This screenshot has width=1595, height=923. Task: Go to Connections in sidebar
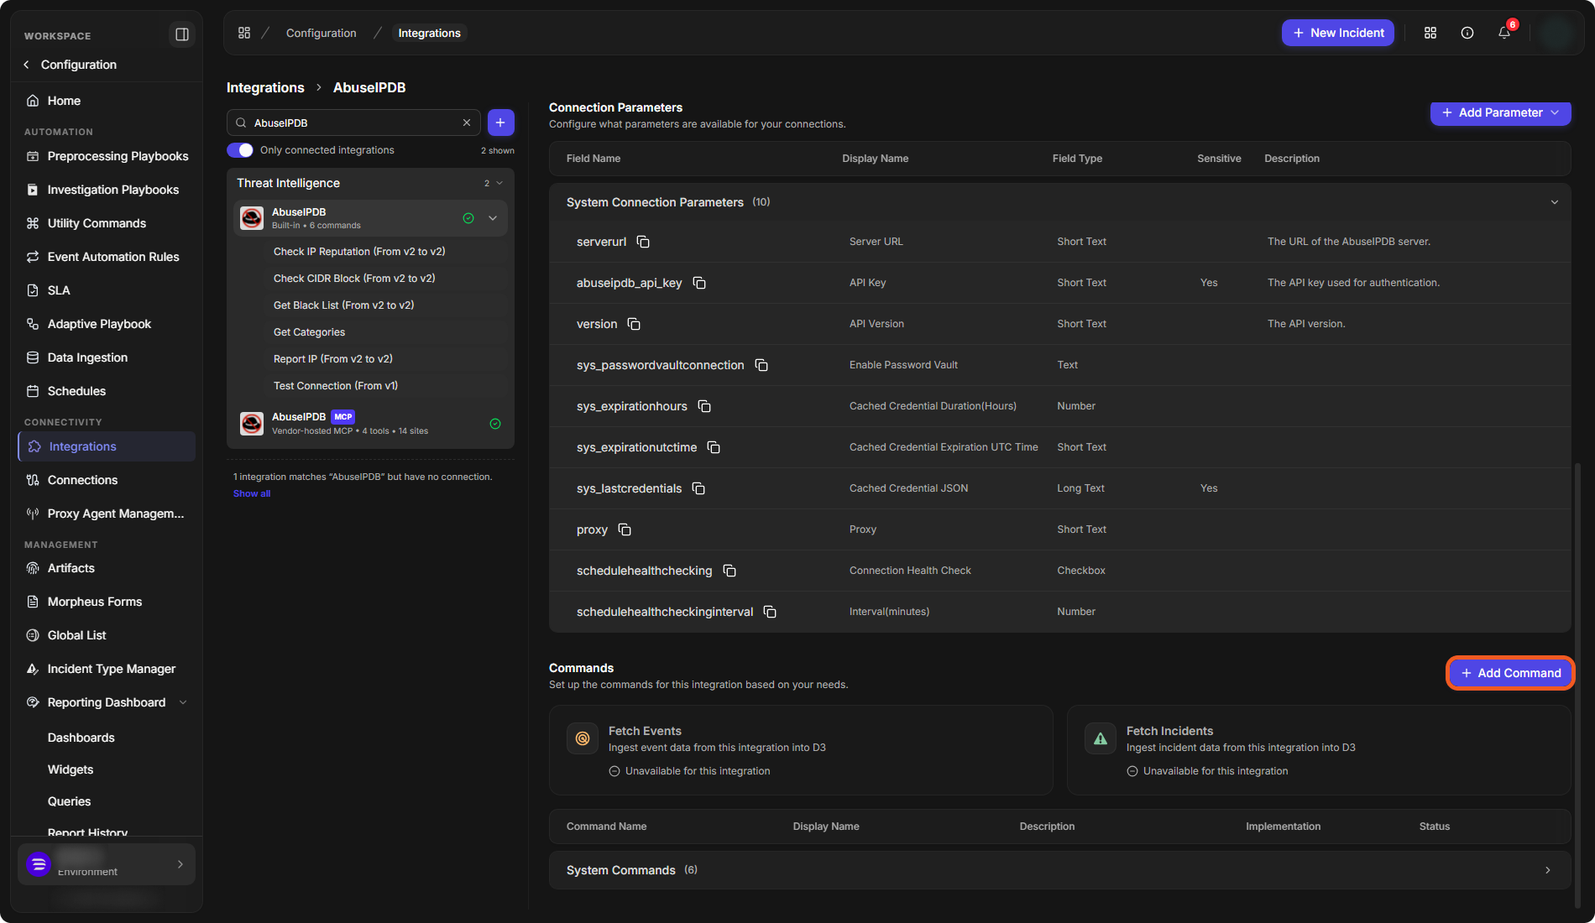107,480
